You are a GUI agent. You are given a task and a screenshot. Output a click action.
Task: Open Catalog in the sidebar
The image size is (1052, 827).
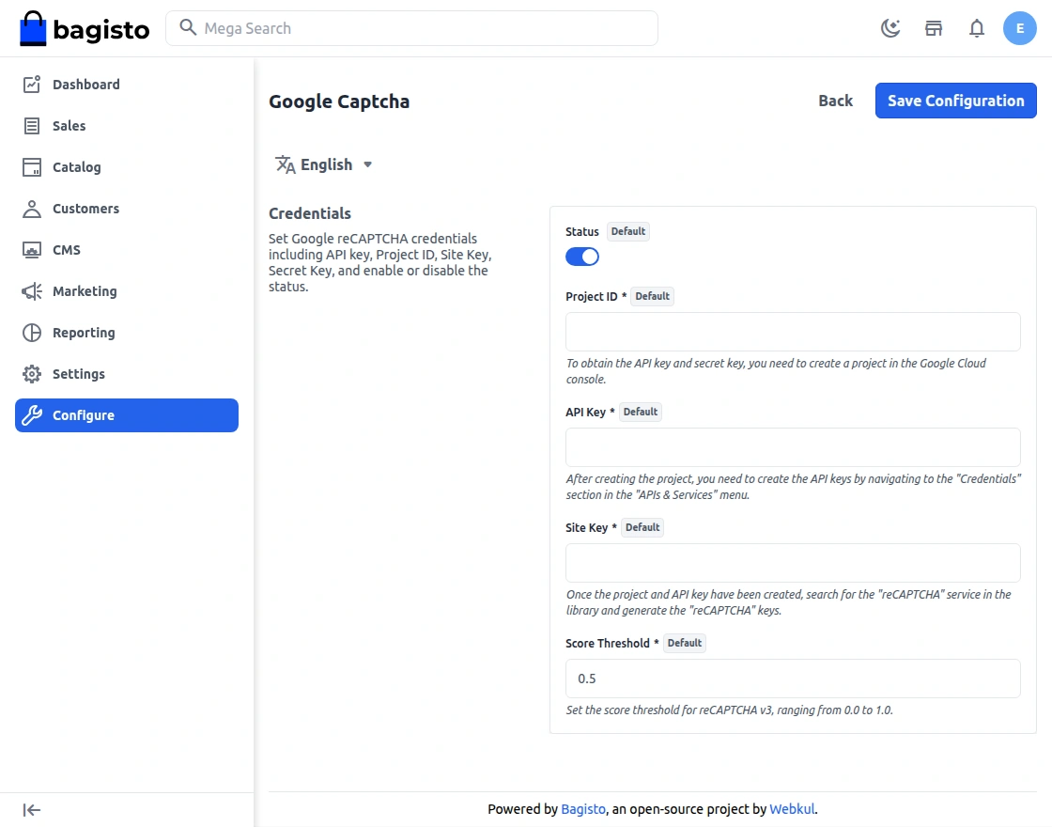tap(76, 167)
